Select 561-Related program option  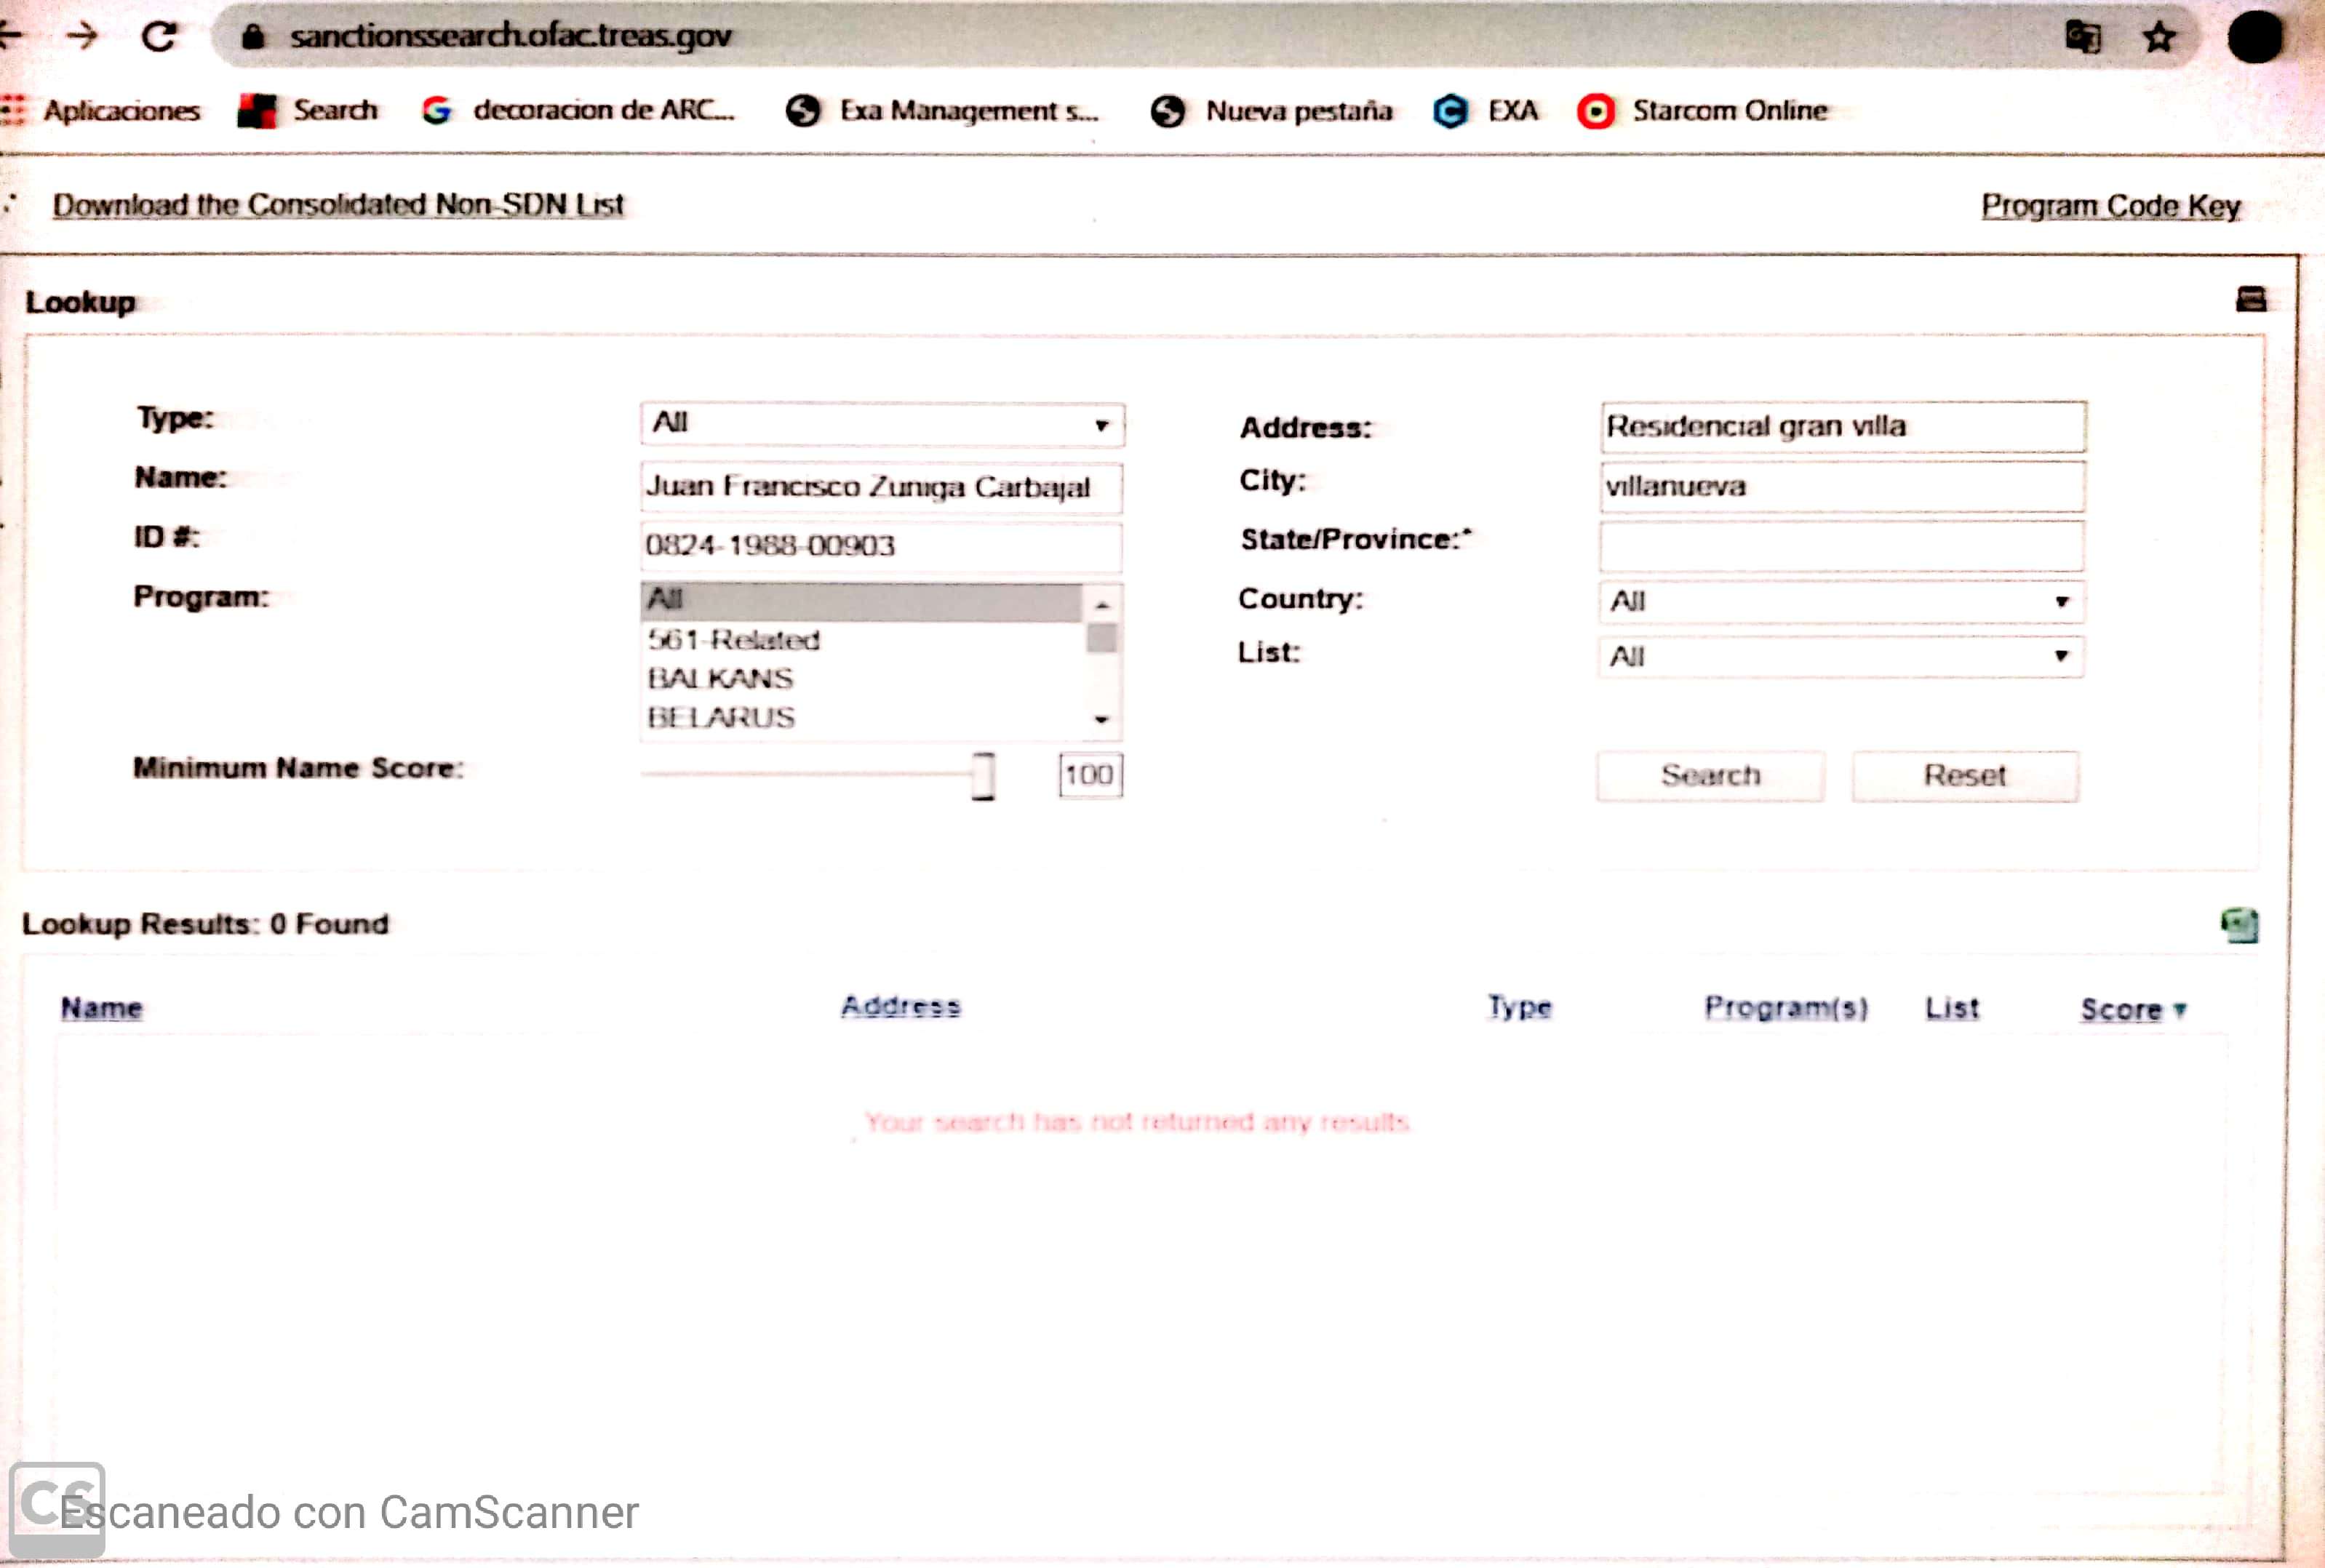pos(733,640)
